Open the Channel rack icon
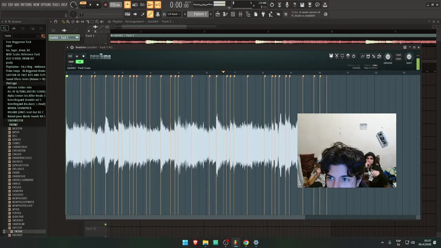The height and width of the screenshot is (248, 441). (233, 14)
